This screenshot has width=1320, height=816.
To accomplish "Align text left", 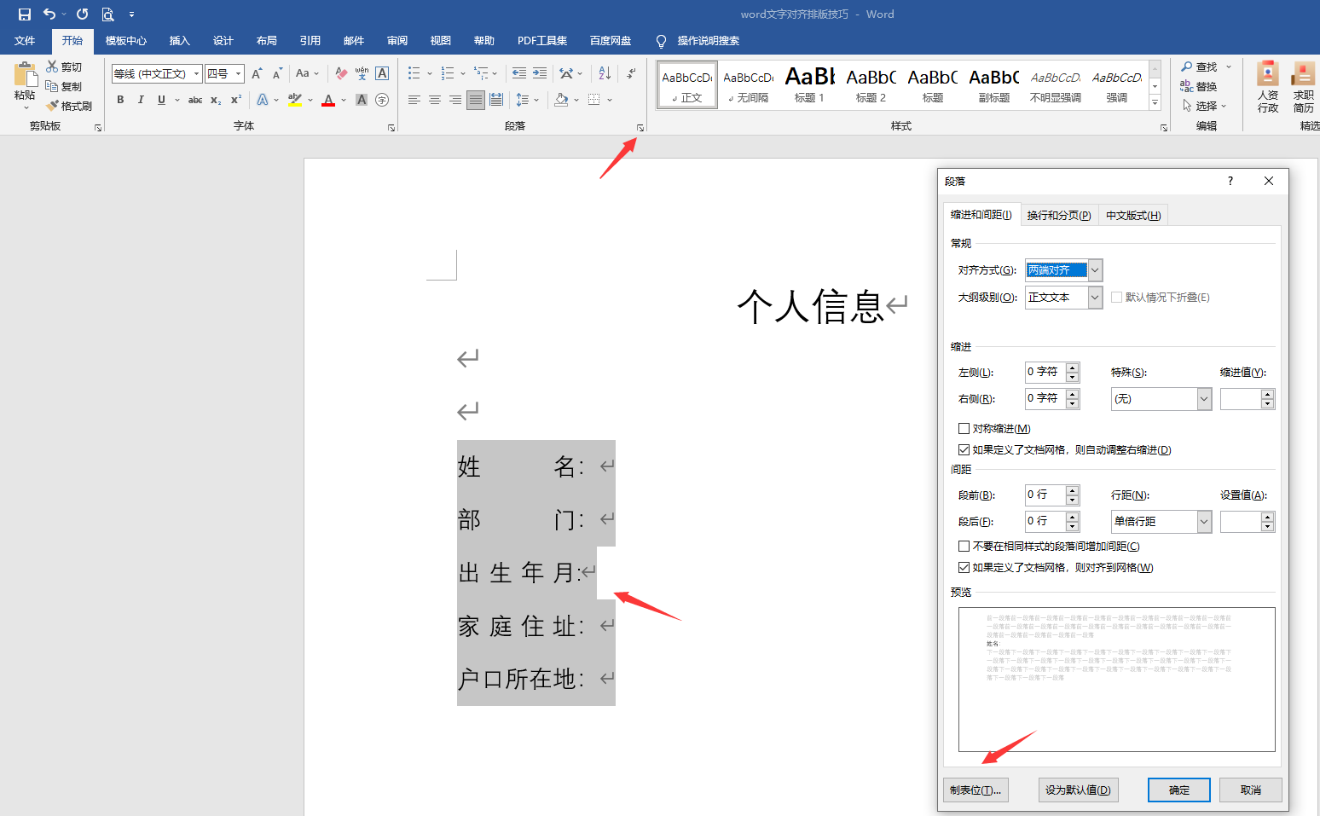I will (x=414, y=100).
